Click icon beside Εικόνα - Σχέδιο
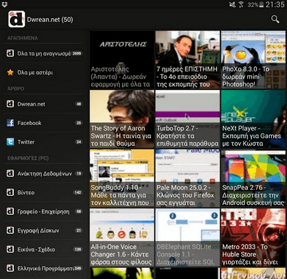The image size is (287, 279). point(10,249)
